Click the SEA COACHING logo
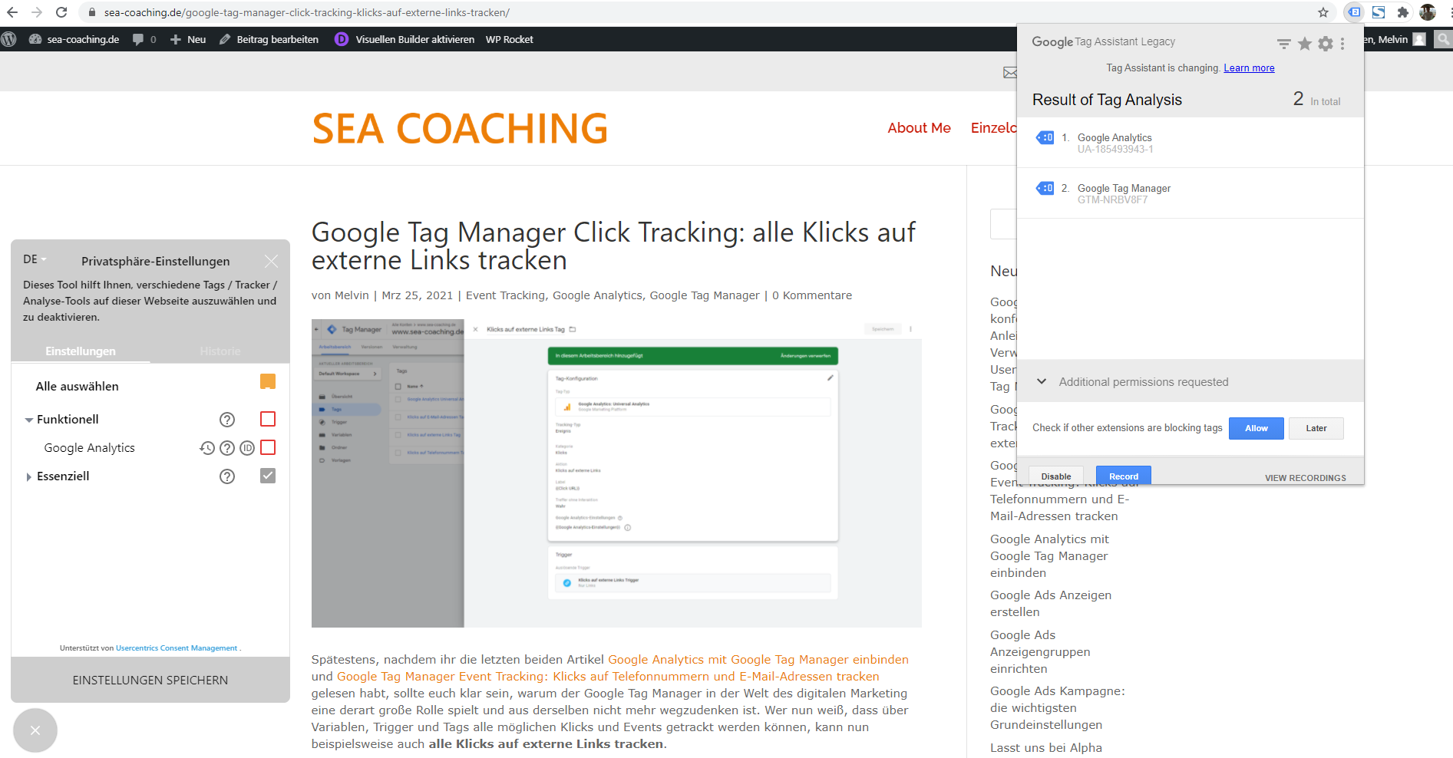1453x758 pixels. [x=460, y=128]
